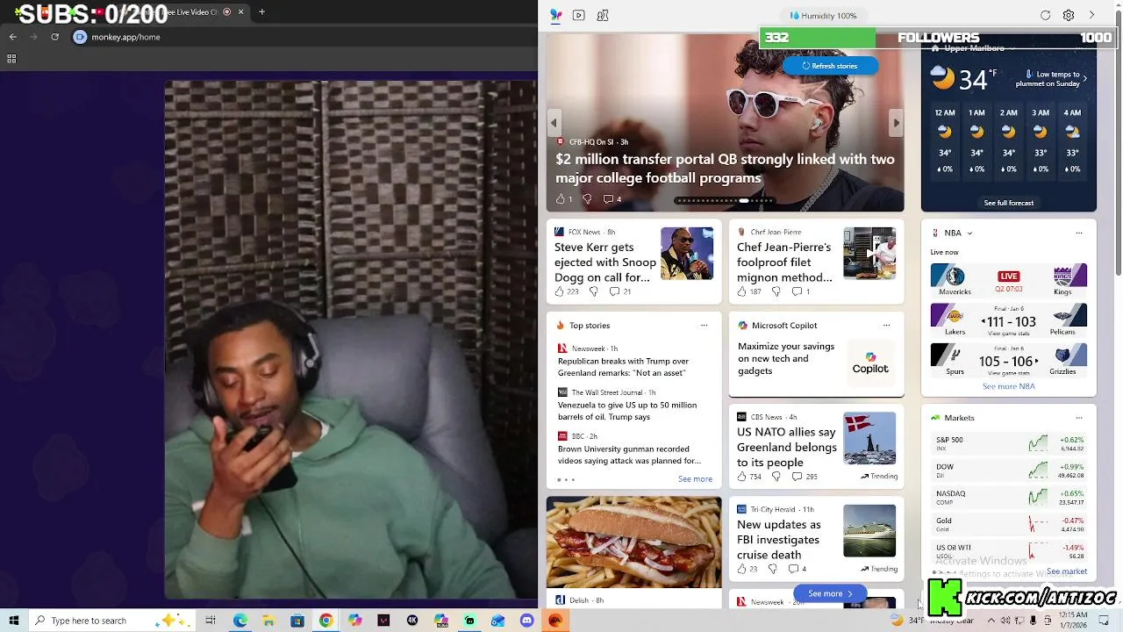1123x632 pixels.
Task: Open Windows Start menu
Action: (13, 621)
